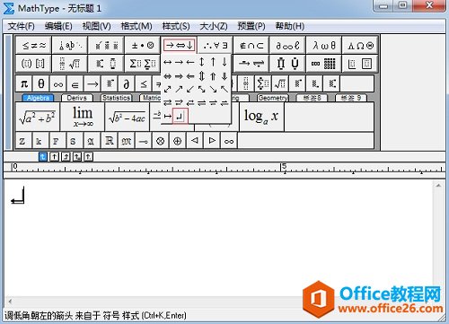This screenshot has width=449, height=324.
Task: Insert the square root of a²+b² expression
Action: tap(38, 117)
